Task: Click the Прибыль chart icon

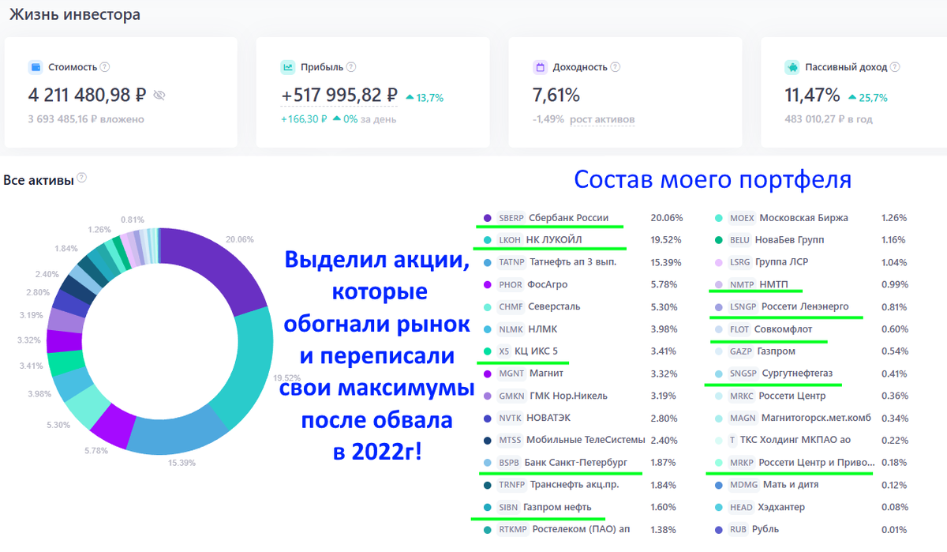Action: [x=287, y=67]
